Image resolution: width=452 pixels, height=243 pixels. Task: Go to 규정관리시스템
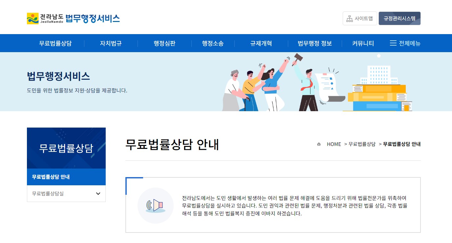pyautogui.click(x=399, y=18)
